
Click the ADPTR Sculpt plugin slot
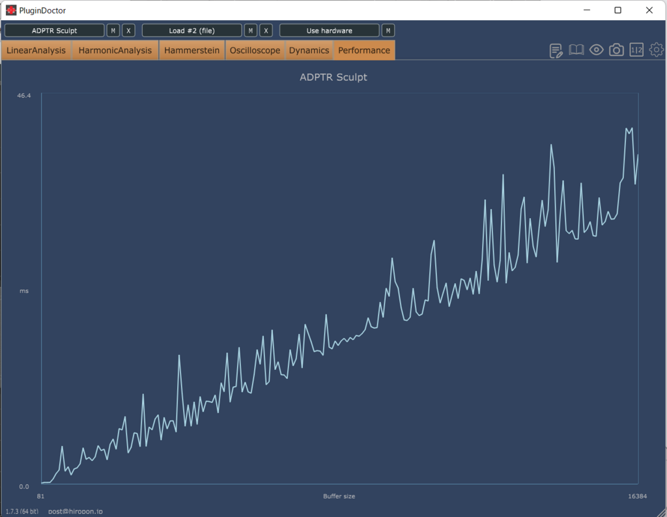tap(55, 31)
